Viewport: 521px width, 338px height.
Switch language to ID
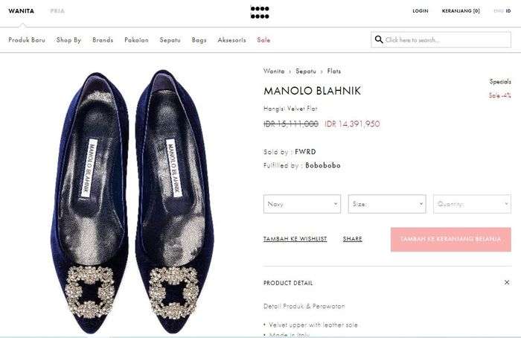(x=508, y=11)
